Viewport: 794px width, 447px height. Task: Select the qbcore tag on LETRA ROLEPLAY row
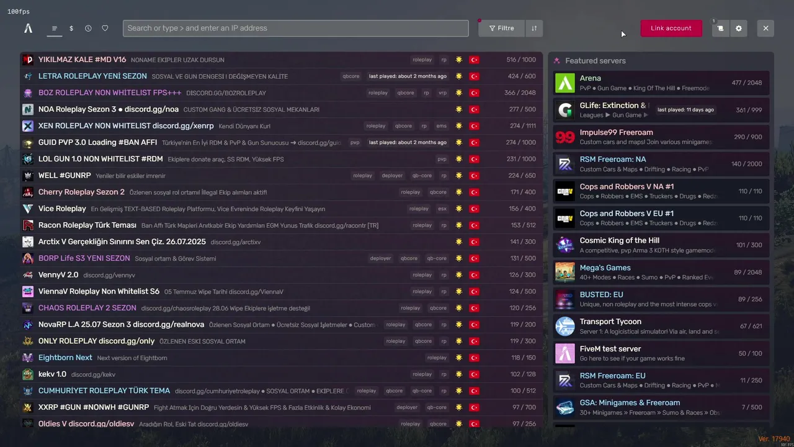(351, 76)
